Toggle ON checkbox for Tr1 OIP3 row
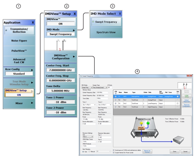195x159 pixels. point(116,96)
